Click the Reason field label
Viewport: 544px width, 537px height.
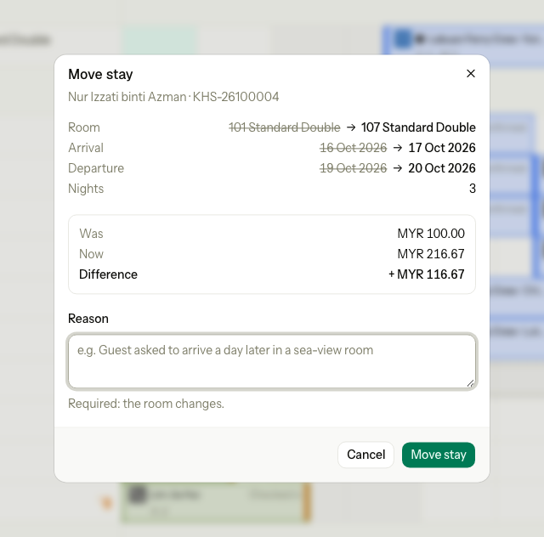(x=88, y=319)
